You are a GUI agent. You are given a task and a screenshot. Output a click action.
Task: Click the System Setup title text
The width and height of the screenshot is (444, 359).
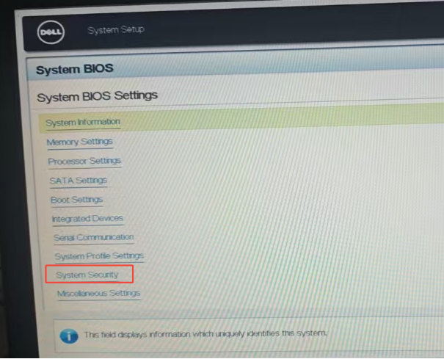click(x=116, y=30)
